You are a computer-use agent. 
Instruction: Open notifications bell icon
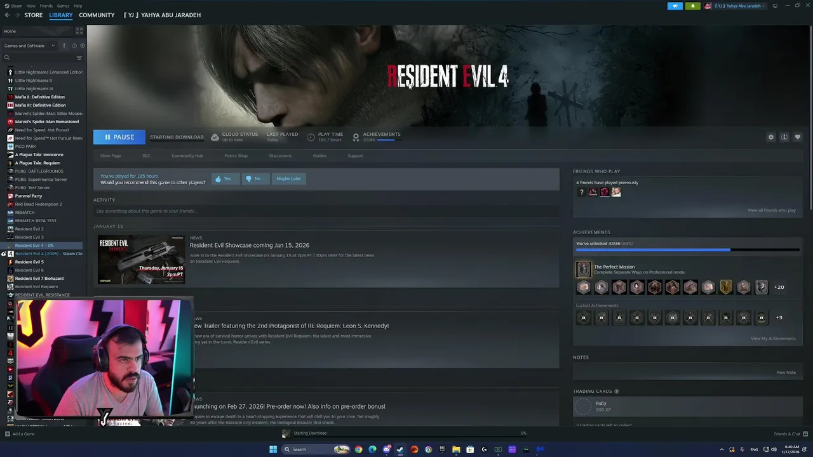tap(692, 6)
